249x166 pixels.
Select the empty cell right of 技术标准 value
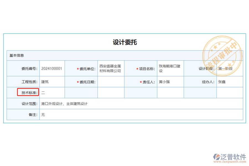81,92
